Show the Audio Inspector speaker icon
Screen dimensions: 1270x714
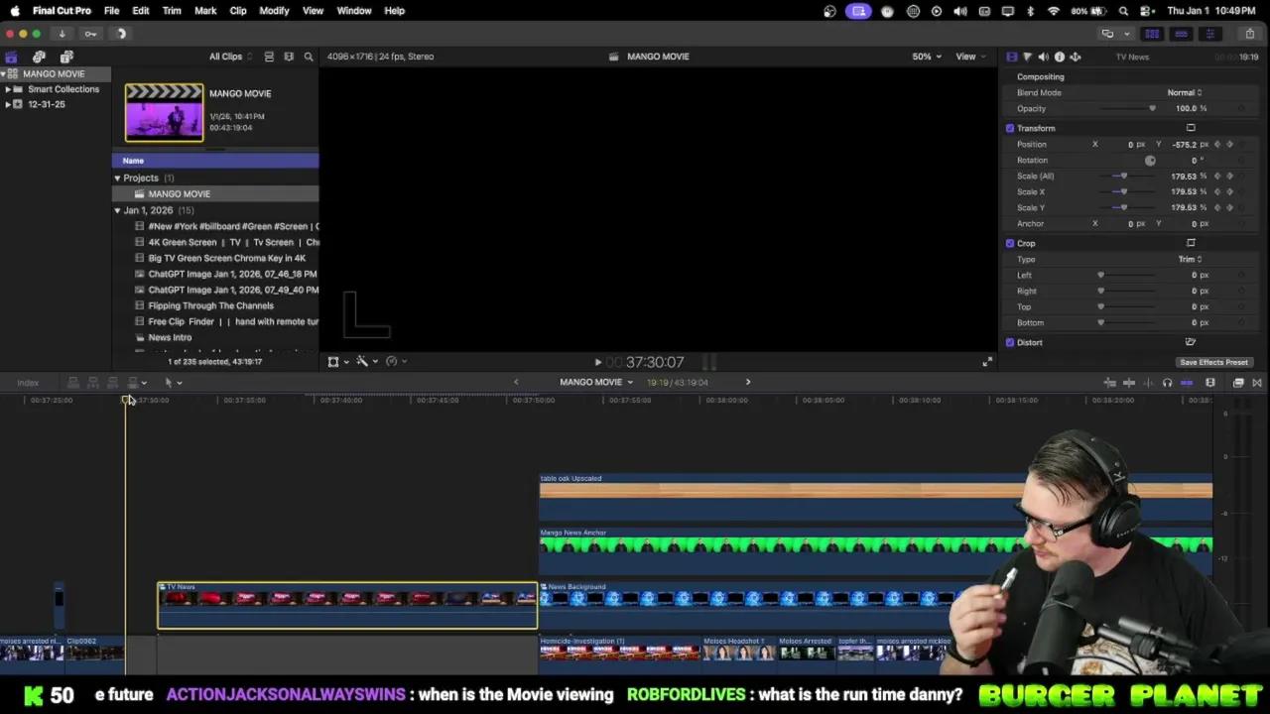tap(1043, 57)
